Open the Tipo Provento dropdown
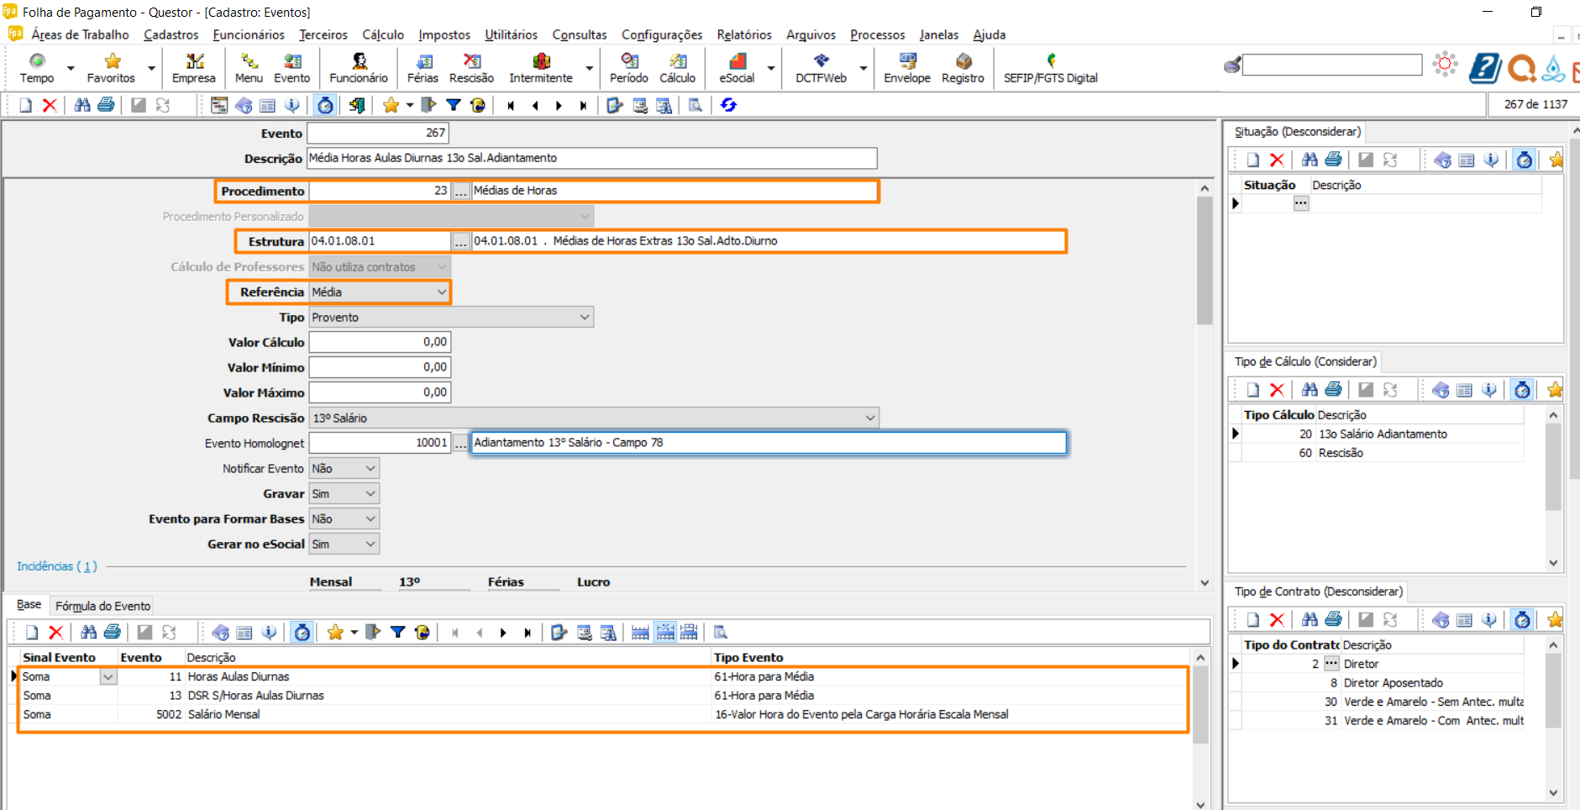This screenshot has width=1580, height=810. pyautogui.click(x=584, y=318)
